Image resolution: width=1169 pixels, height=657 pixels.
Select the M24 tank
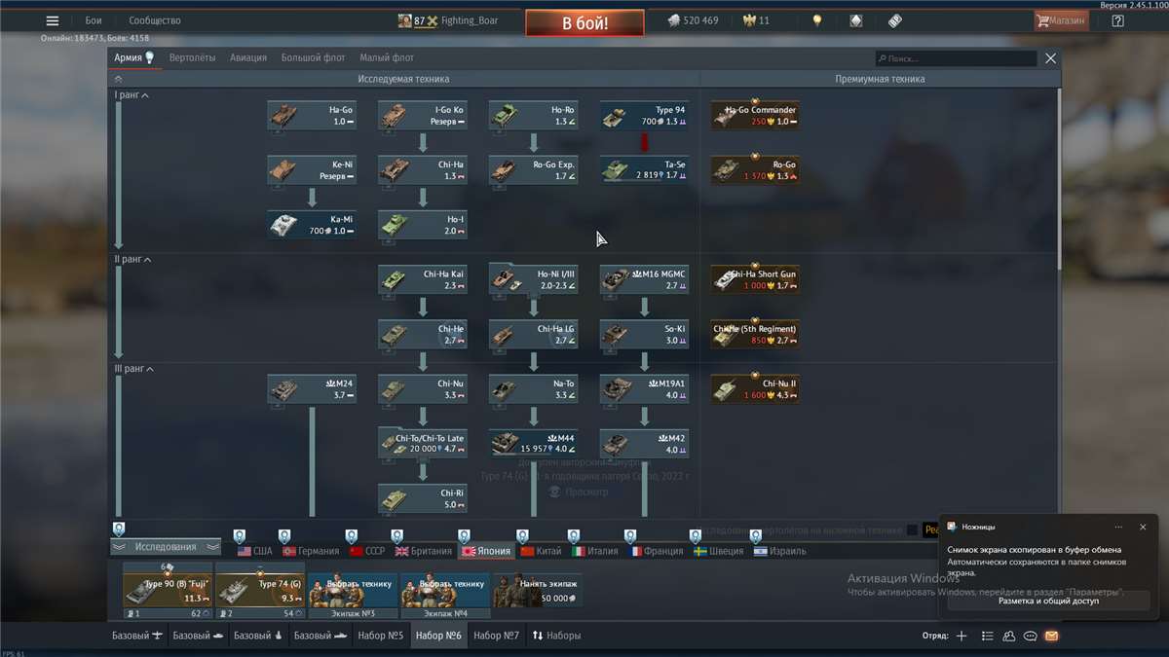pos(312,389)
